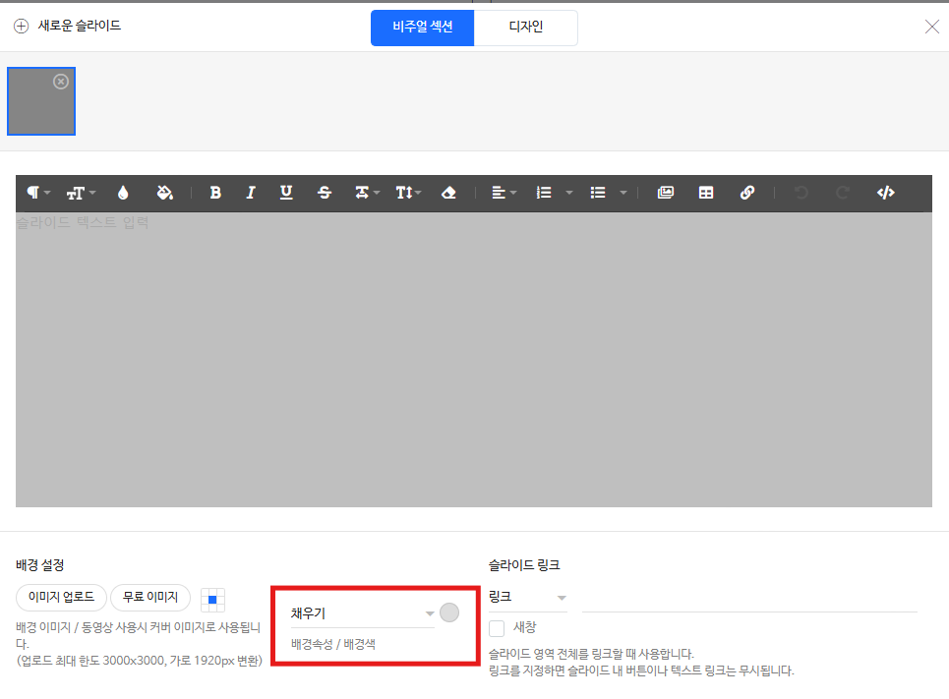Toggle bold text formatting
The image size is (949, 699).
point(215,193)
